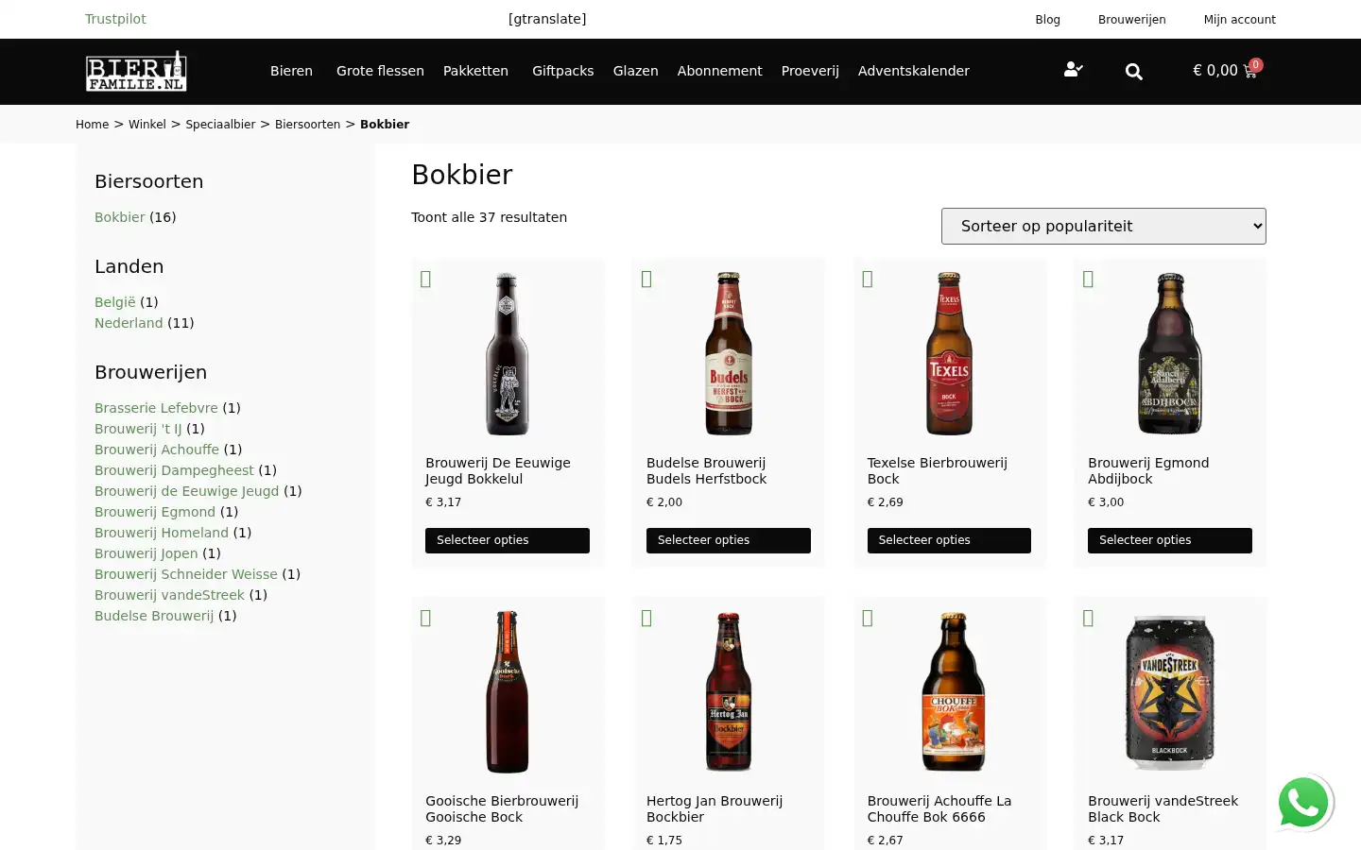Add vandeStreek Black Bock wishlist icon

1088,618
